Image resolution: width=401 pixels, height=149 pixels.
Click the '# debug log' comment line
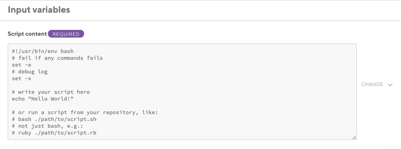tap(29, 71)
